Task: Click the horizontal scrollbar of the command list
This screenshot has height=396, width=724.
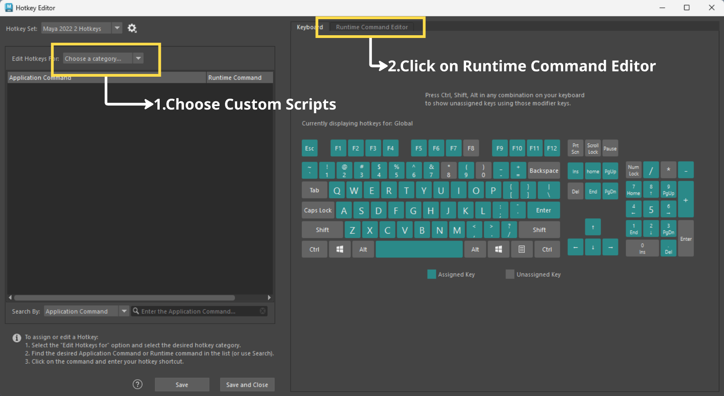Action: pos(124,298)
